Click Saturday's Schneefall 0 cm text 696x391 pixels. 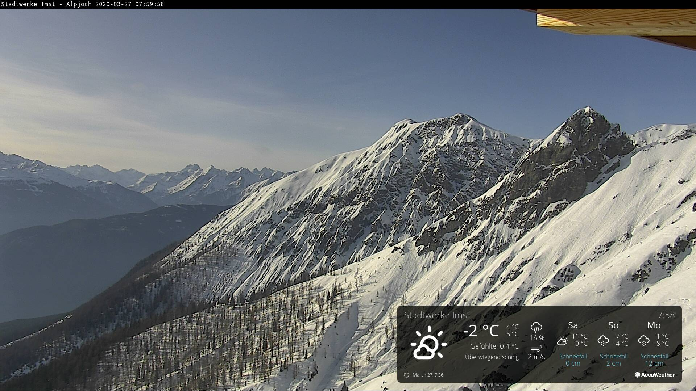coord(573,360)
